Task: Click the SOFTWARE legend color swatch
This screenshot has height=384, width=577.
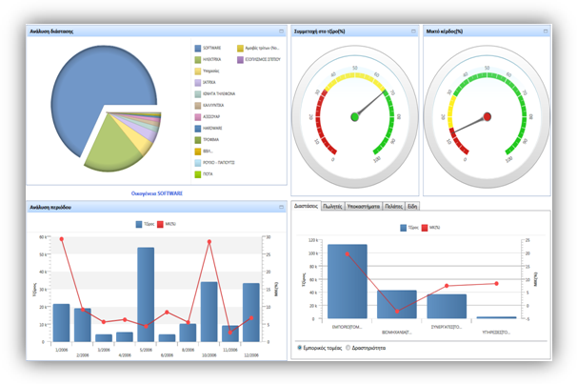Action: click(198, 48)
